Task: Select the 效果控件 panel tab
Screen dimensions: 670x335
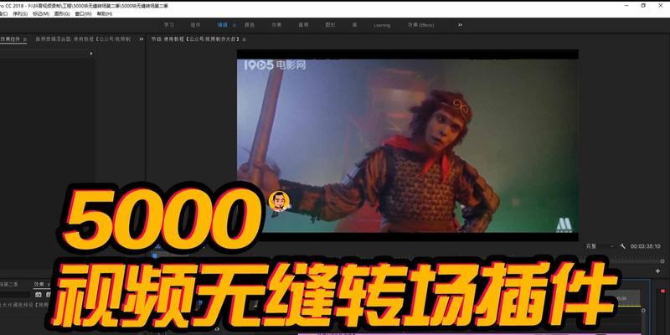Action: coord(10,39)
